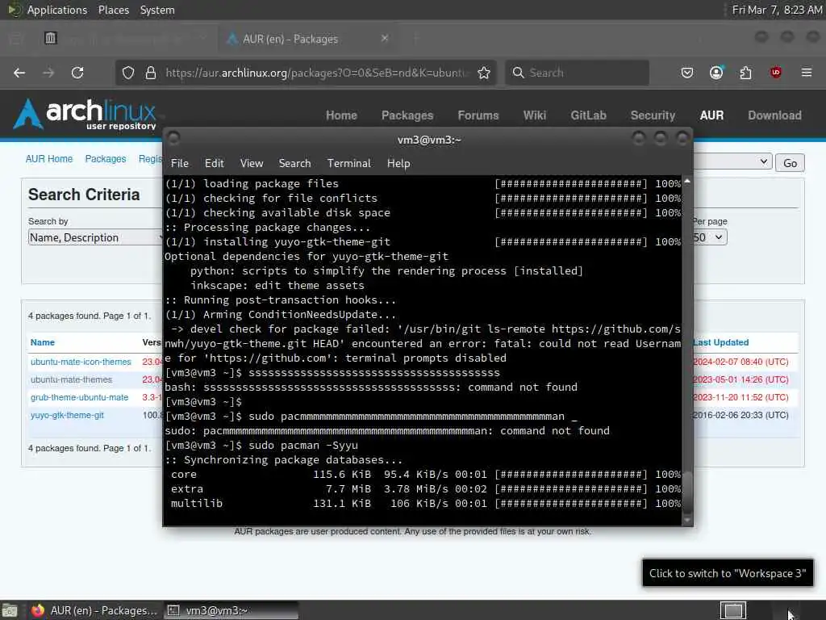Open the AUR link in navigation
This screenshot has height=620, width=826.
point(711,115)
